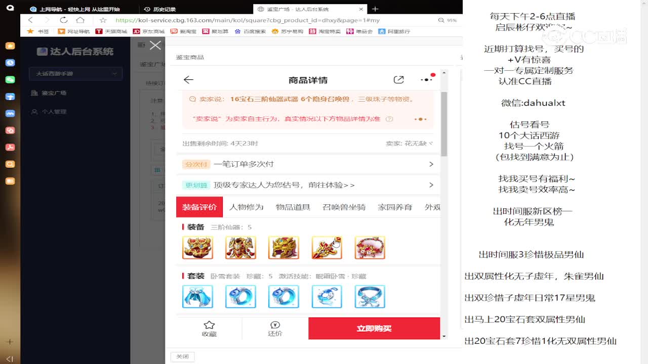
Task: Switch to the 外观 tab
Action: point(432,207)
